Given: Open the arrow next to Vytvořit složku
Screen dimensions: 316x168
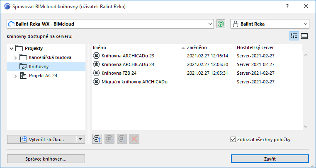Looking at the screenshot, I should (80, 139).
